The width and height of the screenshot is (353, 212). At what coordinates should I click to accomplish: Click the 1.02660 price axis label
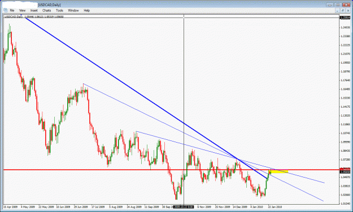point(345,195)
